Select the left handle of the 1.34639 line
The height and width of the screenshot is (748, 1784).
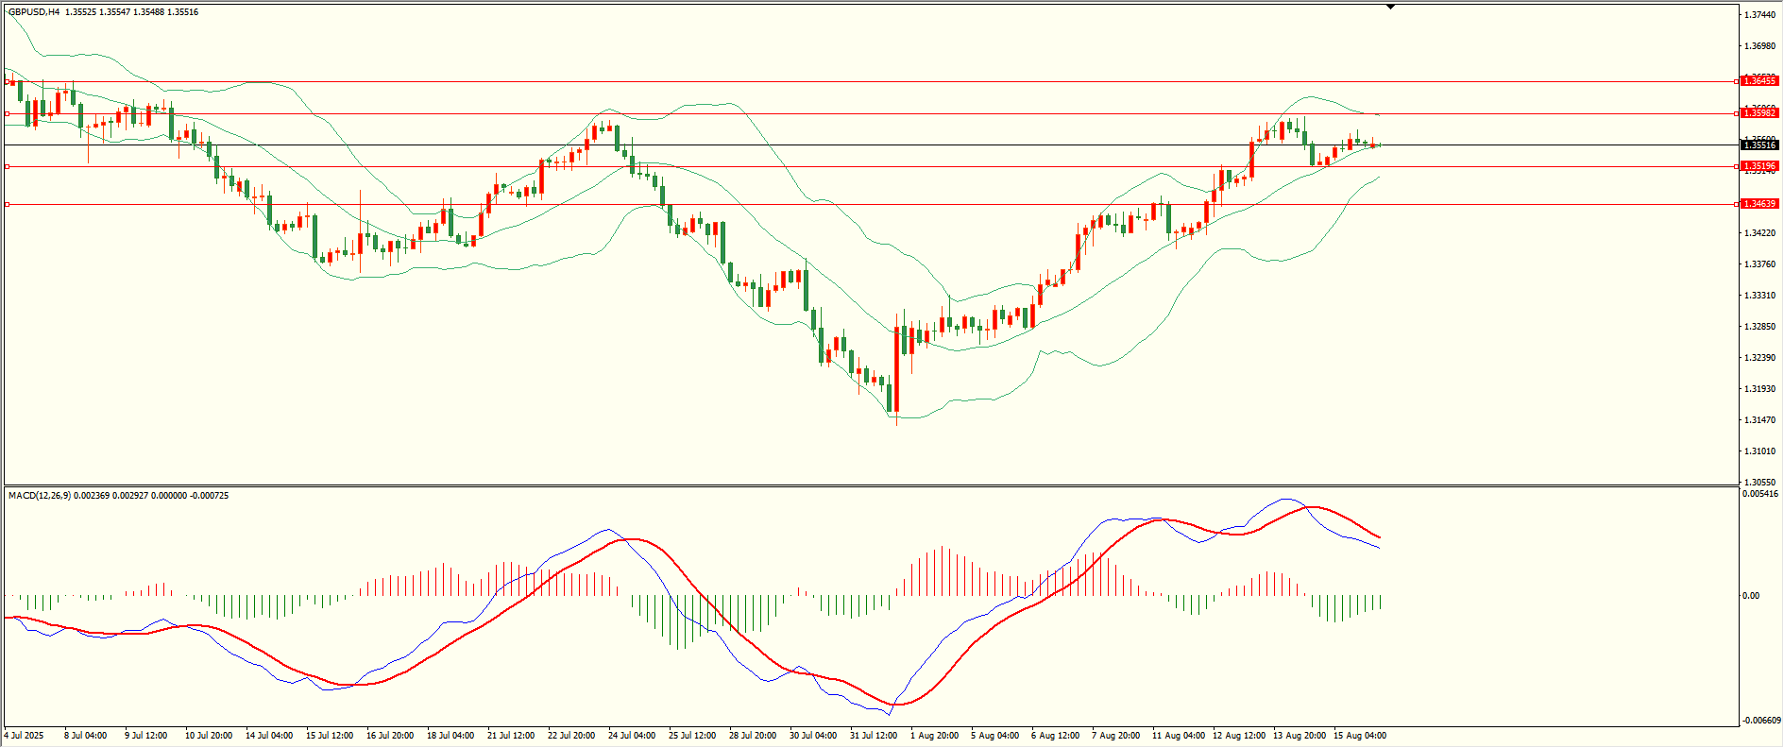7,204
